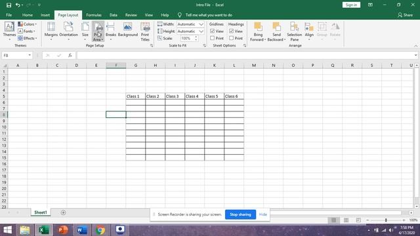
Task: Open Chrome from the taskbar
Action: [x=100, y=230]
